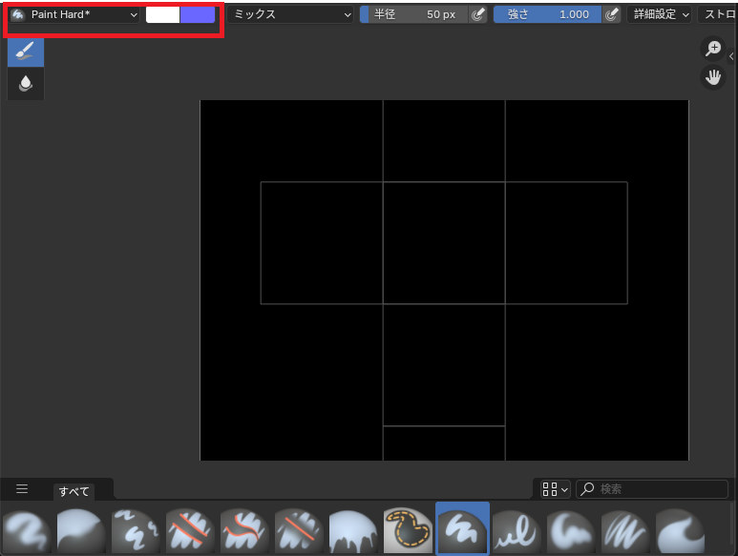This screenshot has width=738, height=556.
Task: Select the water drop Soften tool
Action: pos(26,84)
